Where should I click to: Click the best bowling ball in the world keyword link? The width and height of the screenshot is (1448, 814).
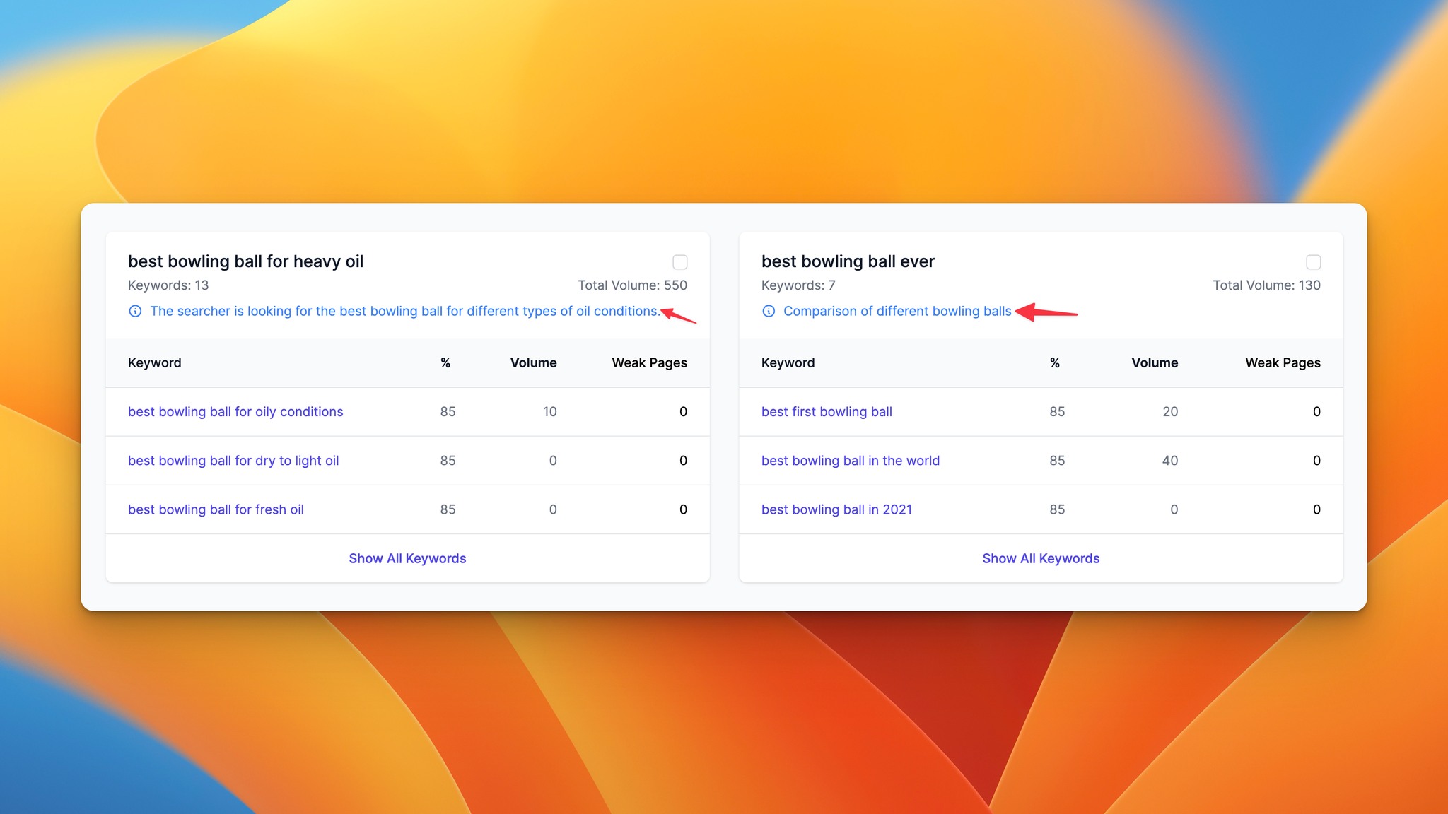tap(849, 460)
